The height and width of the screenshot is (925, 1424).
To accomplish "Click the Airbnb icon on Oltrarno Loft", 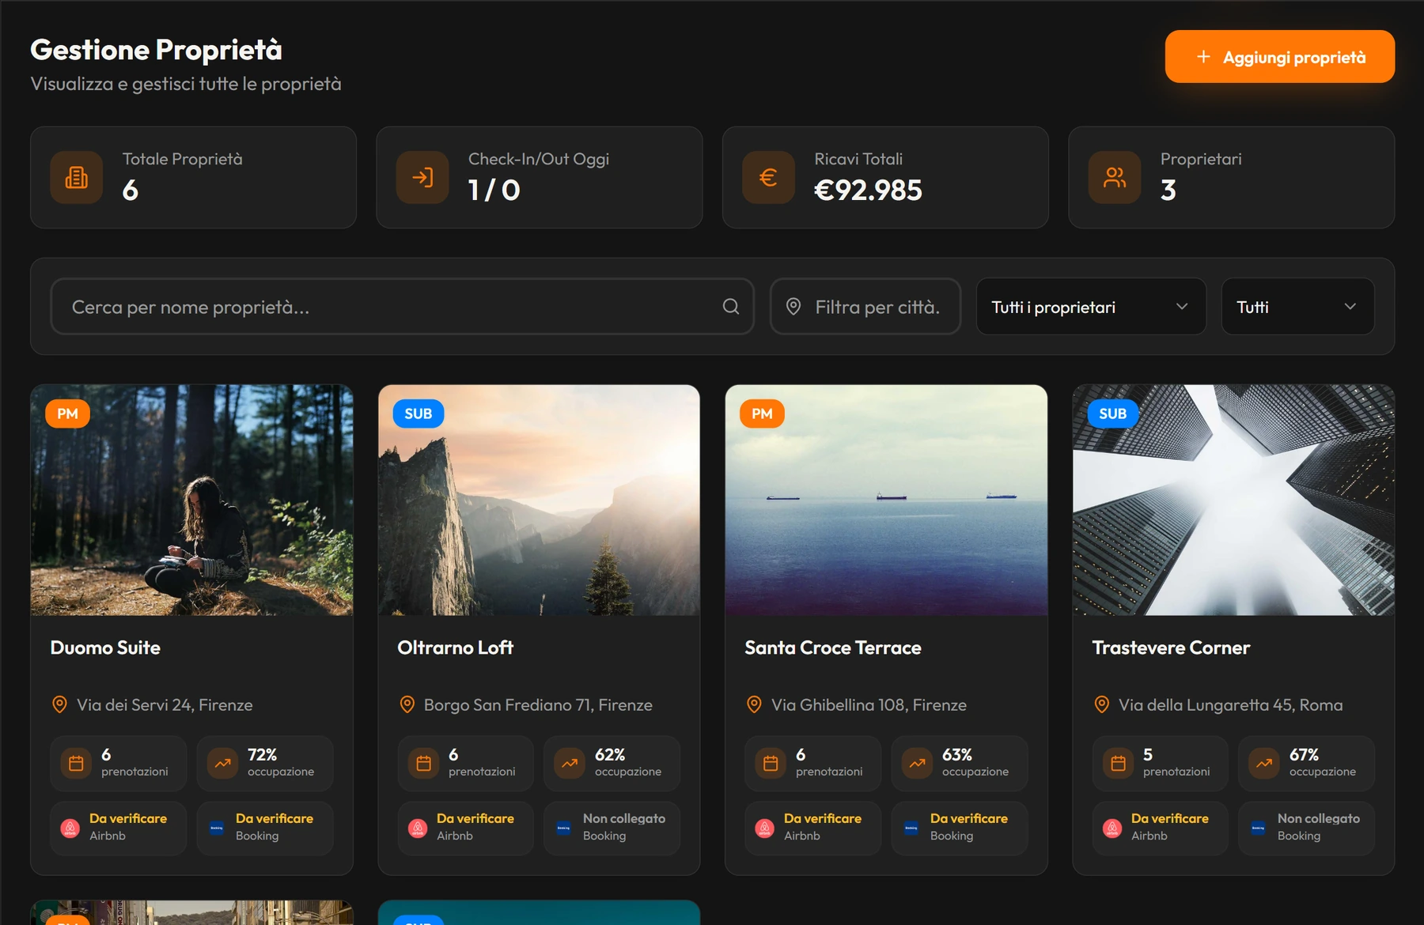I will point(418,828).
